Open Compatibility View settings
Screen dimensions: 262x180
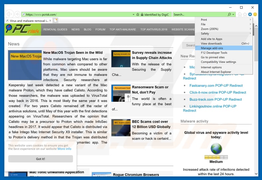click(x=224, y=62)
